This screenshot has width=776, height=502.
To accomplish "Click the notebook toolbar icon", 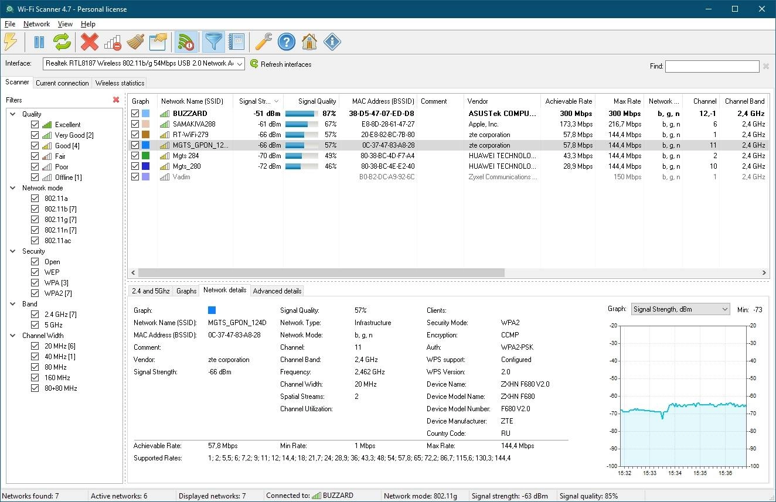I will [236, 42].
